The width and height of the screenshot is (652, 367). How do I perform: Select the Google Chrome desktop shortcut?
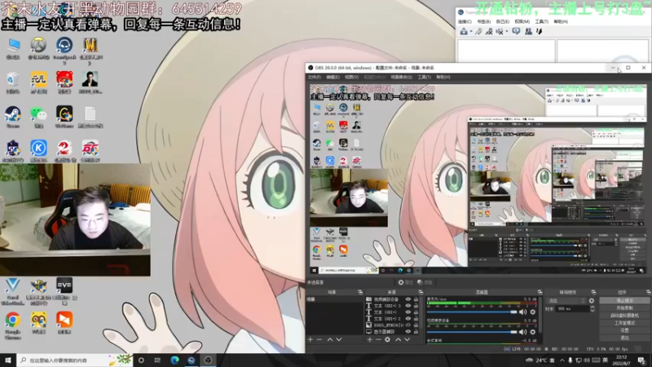click(13, 325)
